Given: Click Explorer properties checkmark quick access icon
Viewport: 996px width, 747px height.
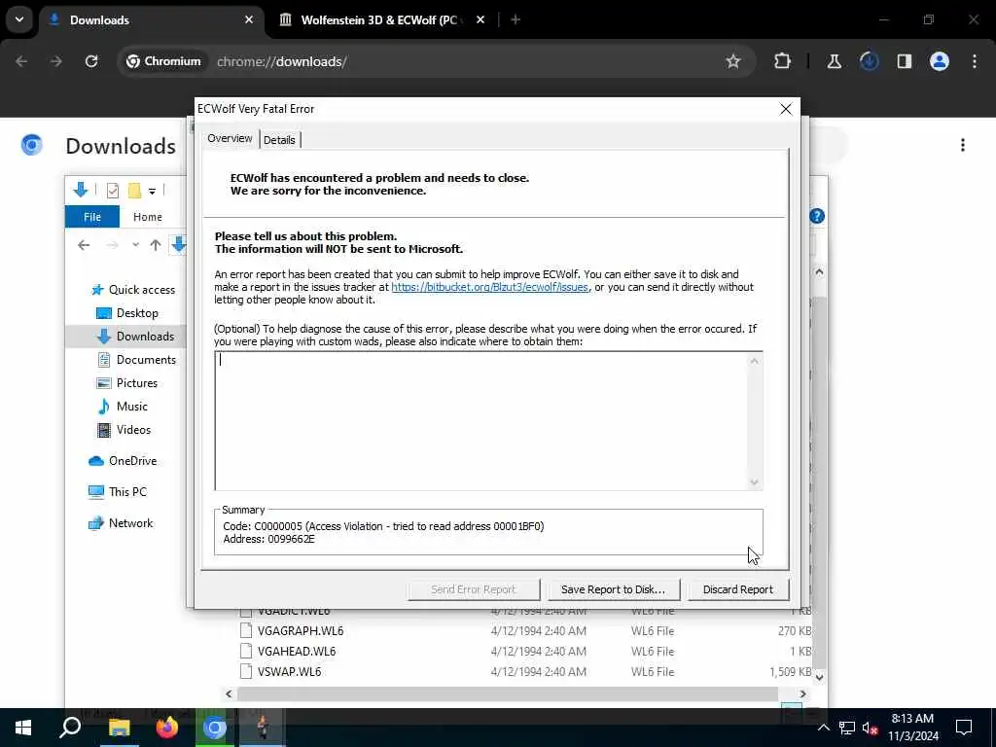Looking at the screenshot, I should tap(113, 190).
